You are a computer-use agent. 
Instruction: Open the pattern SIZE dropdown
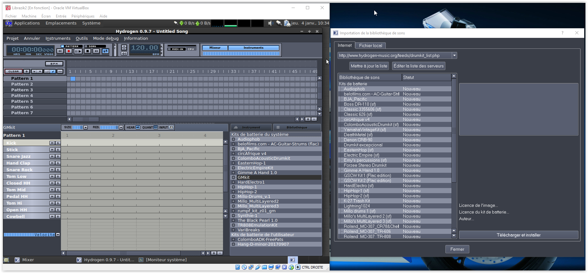[x=86, y=127]
